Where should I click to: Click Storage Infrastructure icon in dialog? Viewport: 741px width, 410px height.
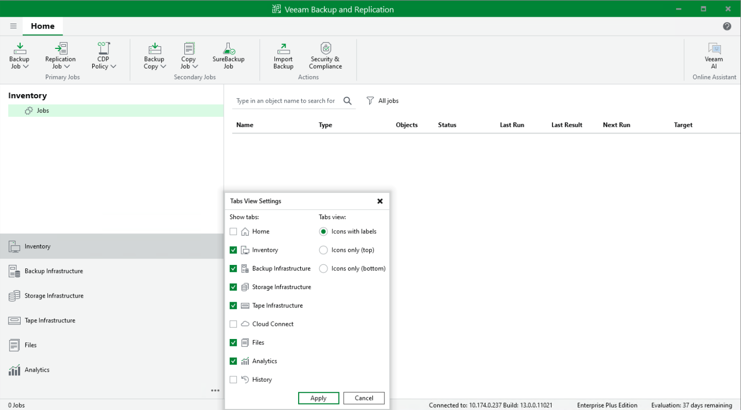[245, 287]
